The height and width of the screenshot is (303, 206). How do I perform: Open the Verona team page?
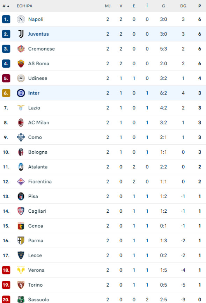coord(36,270)
